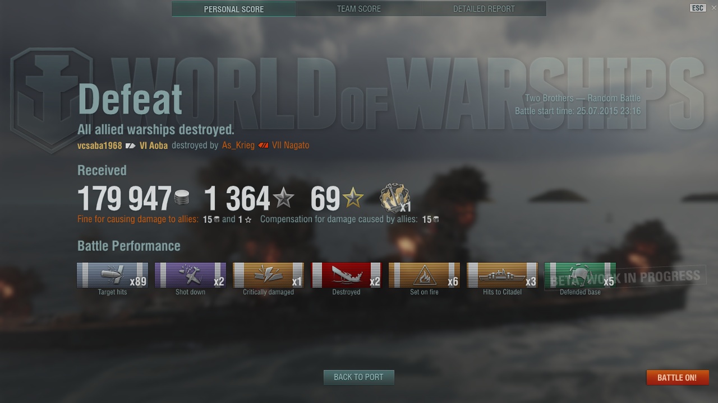The height and width of the screenshot is (403, 718).
Task: Click the player name vcsaba1968
Action: coord(100,146)
